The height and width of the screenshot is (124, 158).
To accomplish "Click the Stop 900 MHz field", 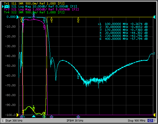I will pyautogui.click(x=137, y=120).
